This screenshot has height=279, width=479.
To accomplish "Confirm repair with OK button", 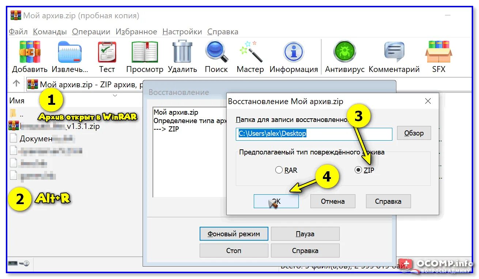I will point(276,201).
